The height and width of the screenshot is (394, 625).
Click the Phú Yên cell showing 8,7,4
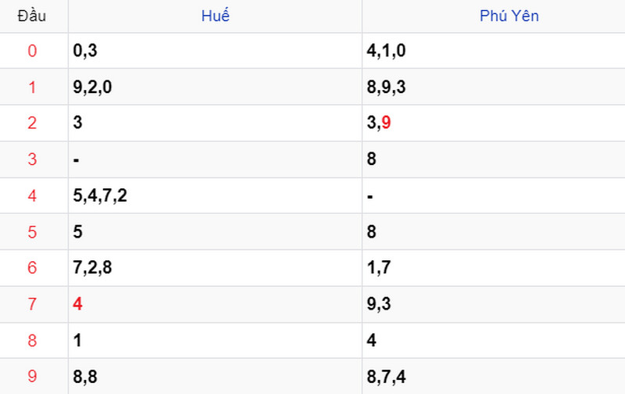(x=494, y=376)
